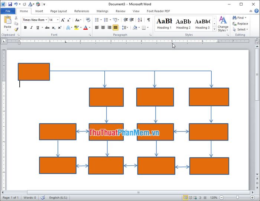
Task: Click the Show/Hide paragraph marks icon
Action: (x=149, y=20)
